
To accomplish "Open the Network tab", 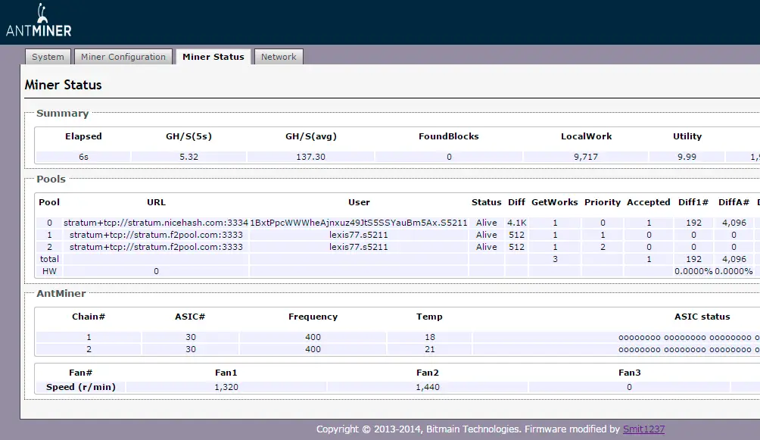I will 279,57.
